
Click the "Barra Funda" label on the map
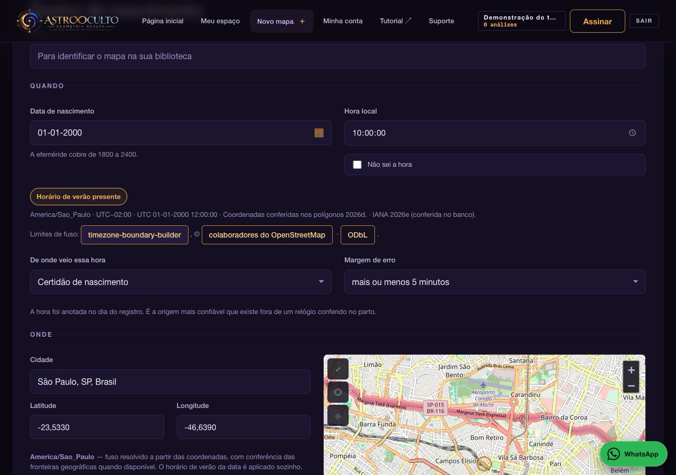tap(378, 424)
